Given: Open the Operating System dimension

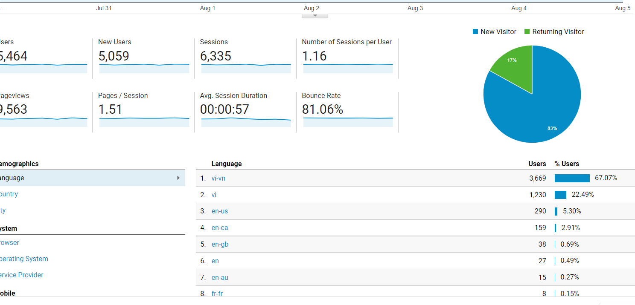Looking at the screenshot, I should pyautogui.click(x=23, y=259).
